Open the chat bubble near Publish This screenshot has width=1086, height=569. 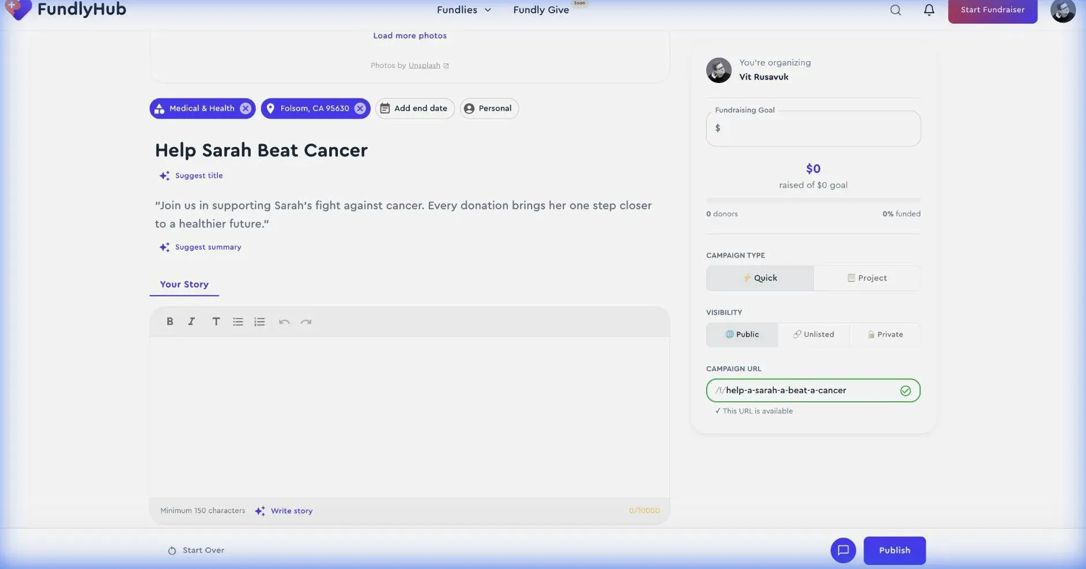843,550
